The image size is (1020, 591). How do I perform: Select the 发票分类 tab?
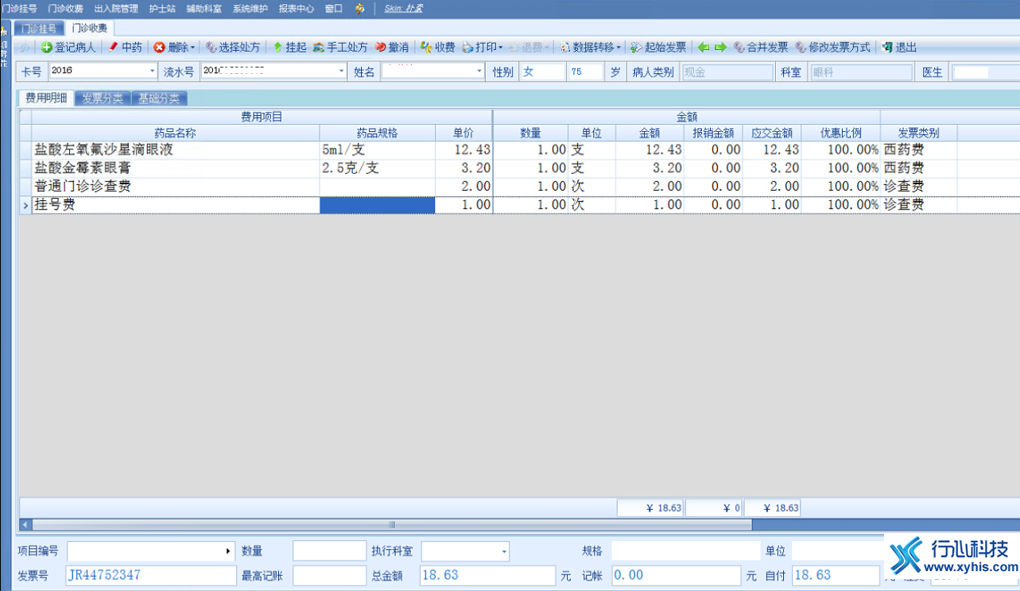(103, 98)
